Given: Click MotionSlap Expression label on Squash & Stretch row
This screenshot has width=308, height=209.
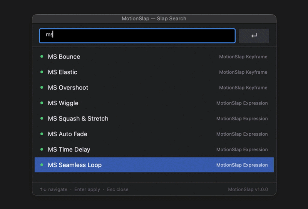Looking at the screenshot, I should click(x=242, y=119).
